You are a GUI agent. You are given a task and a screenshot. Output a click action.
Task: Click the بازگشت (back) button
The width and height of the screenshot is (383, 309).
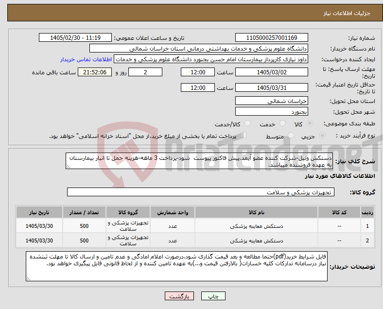[179, 296]
